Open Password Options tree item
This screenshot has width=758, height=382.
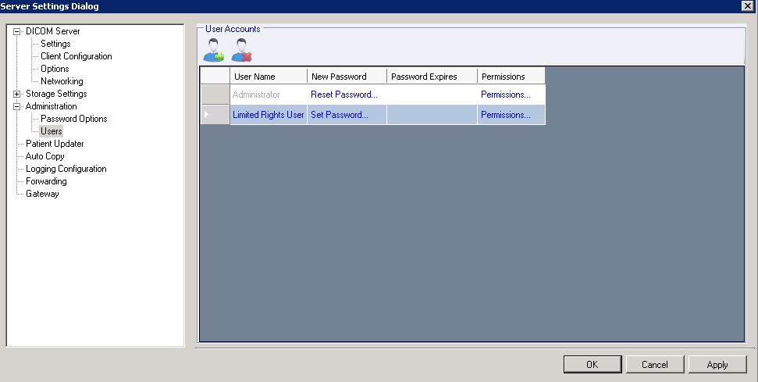[74, 119]
